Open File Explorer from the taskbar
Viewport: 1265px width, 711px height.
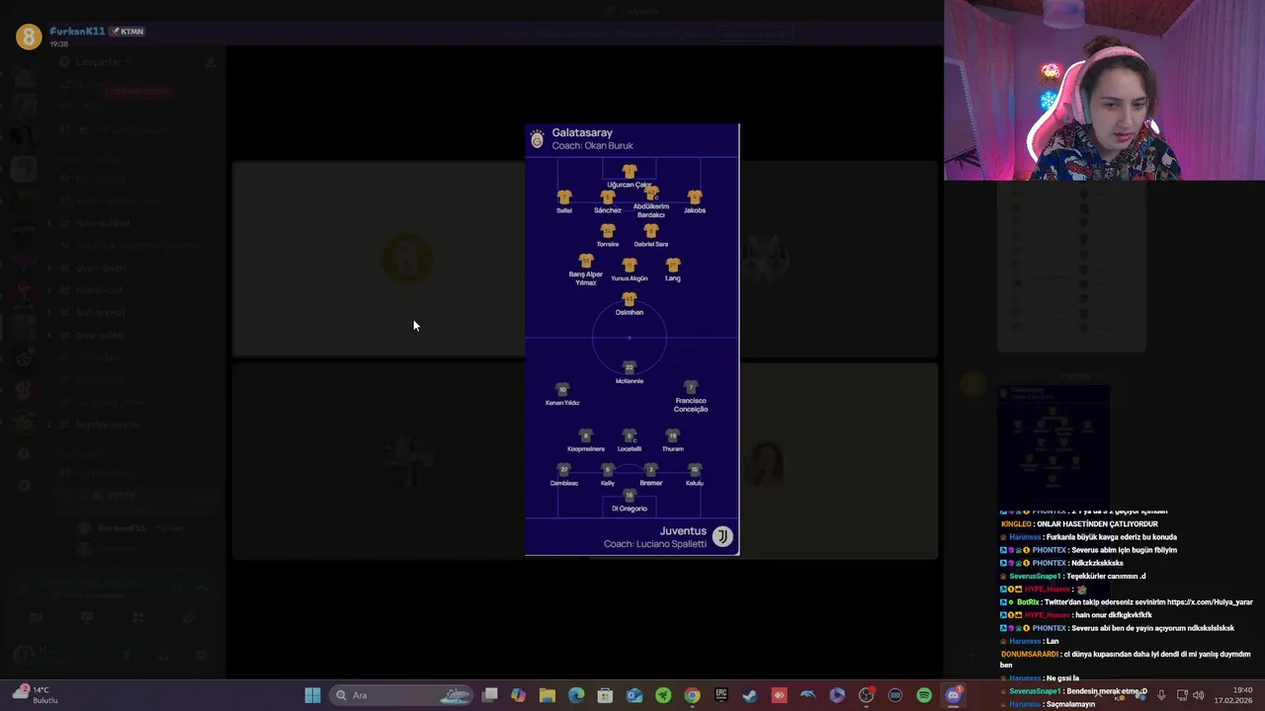[548, 695]
